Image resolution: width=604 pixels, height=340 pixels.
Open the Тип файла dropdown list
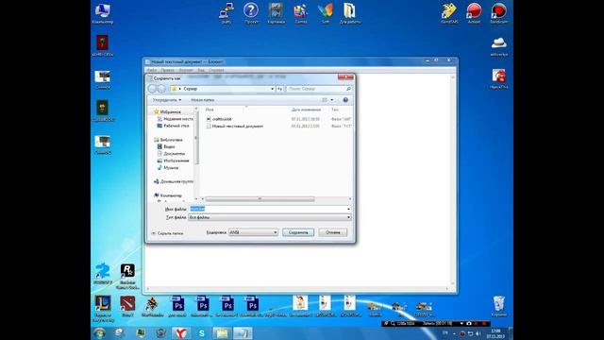tap(270, 217)
